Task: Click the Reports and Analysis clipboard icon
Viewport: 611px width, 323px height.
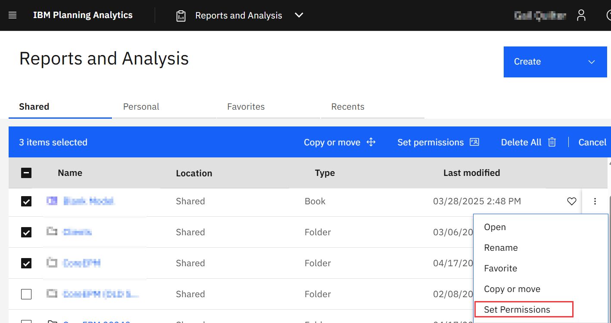Action: 181,16
